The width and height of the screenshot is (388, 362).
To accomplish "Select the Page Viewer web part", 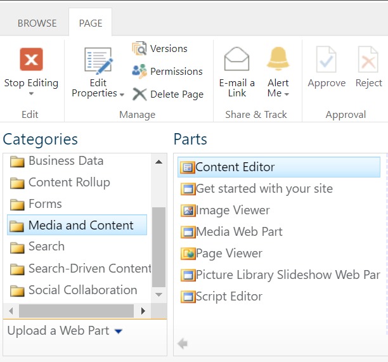I will click(x=221, y=254).
